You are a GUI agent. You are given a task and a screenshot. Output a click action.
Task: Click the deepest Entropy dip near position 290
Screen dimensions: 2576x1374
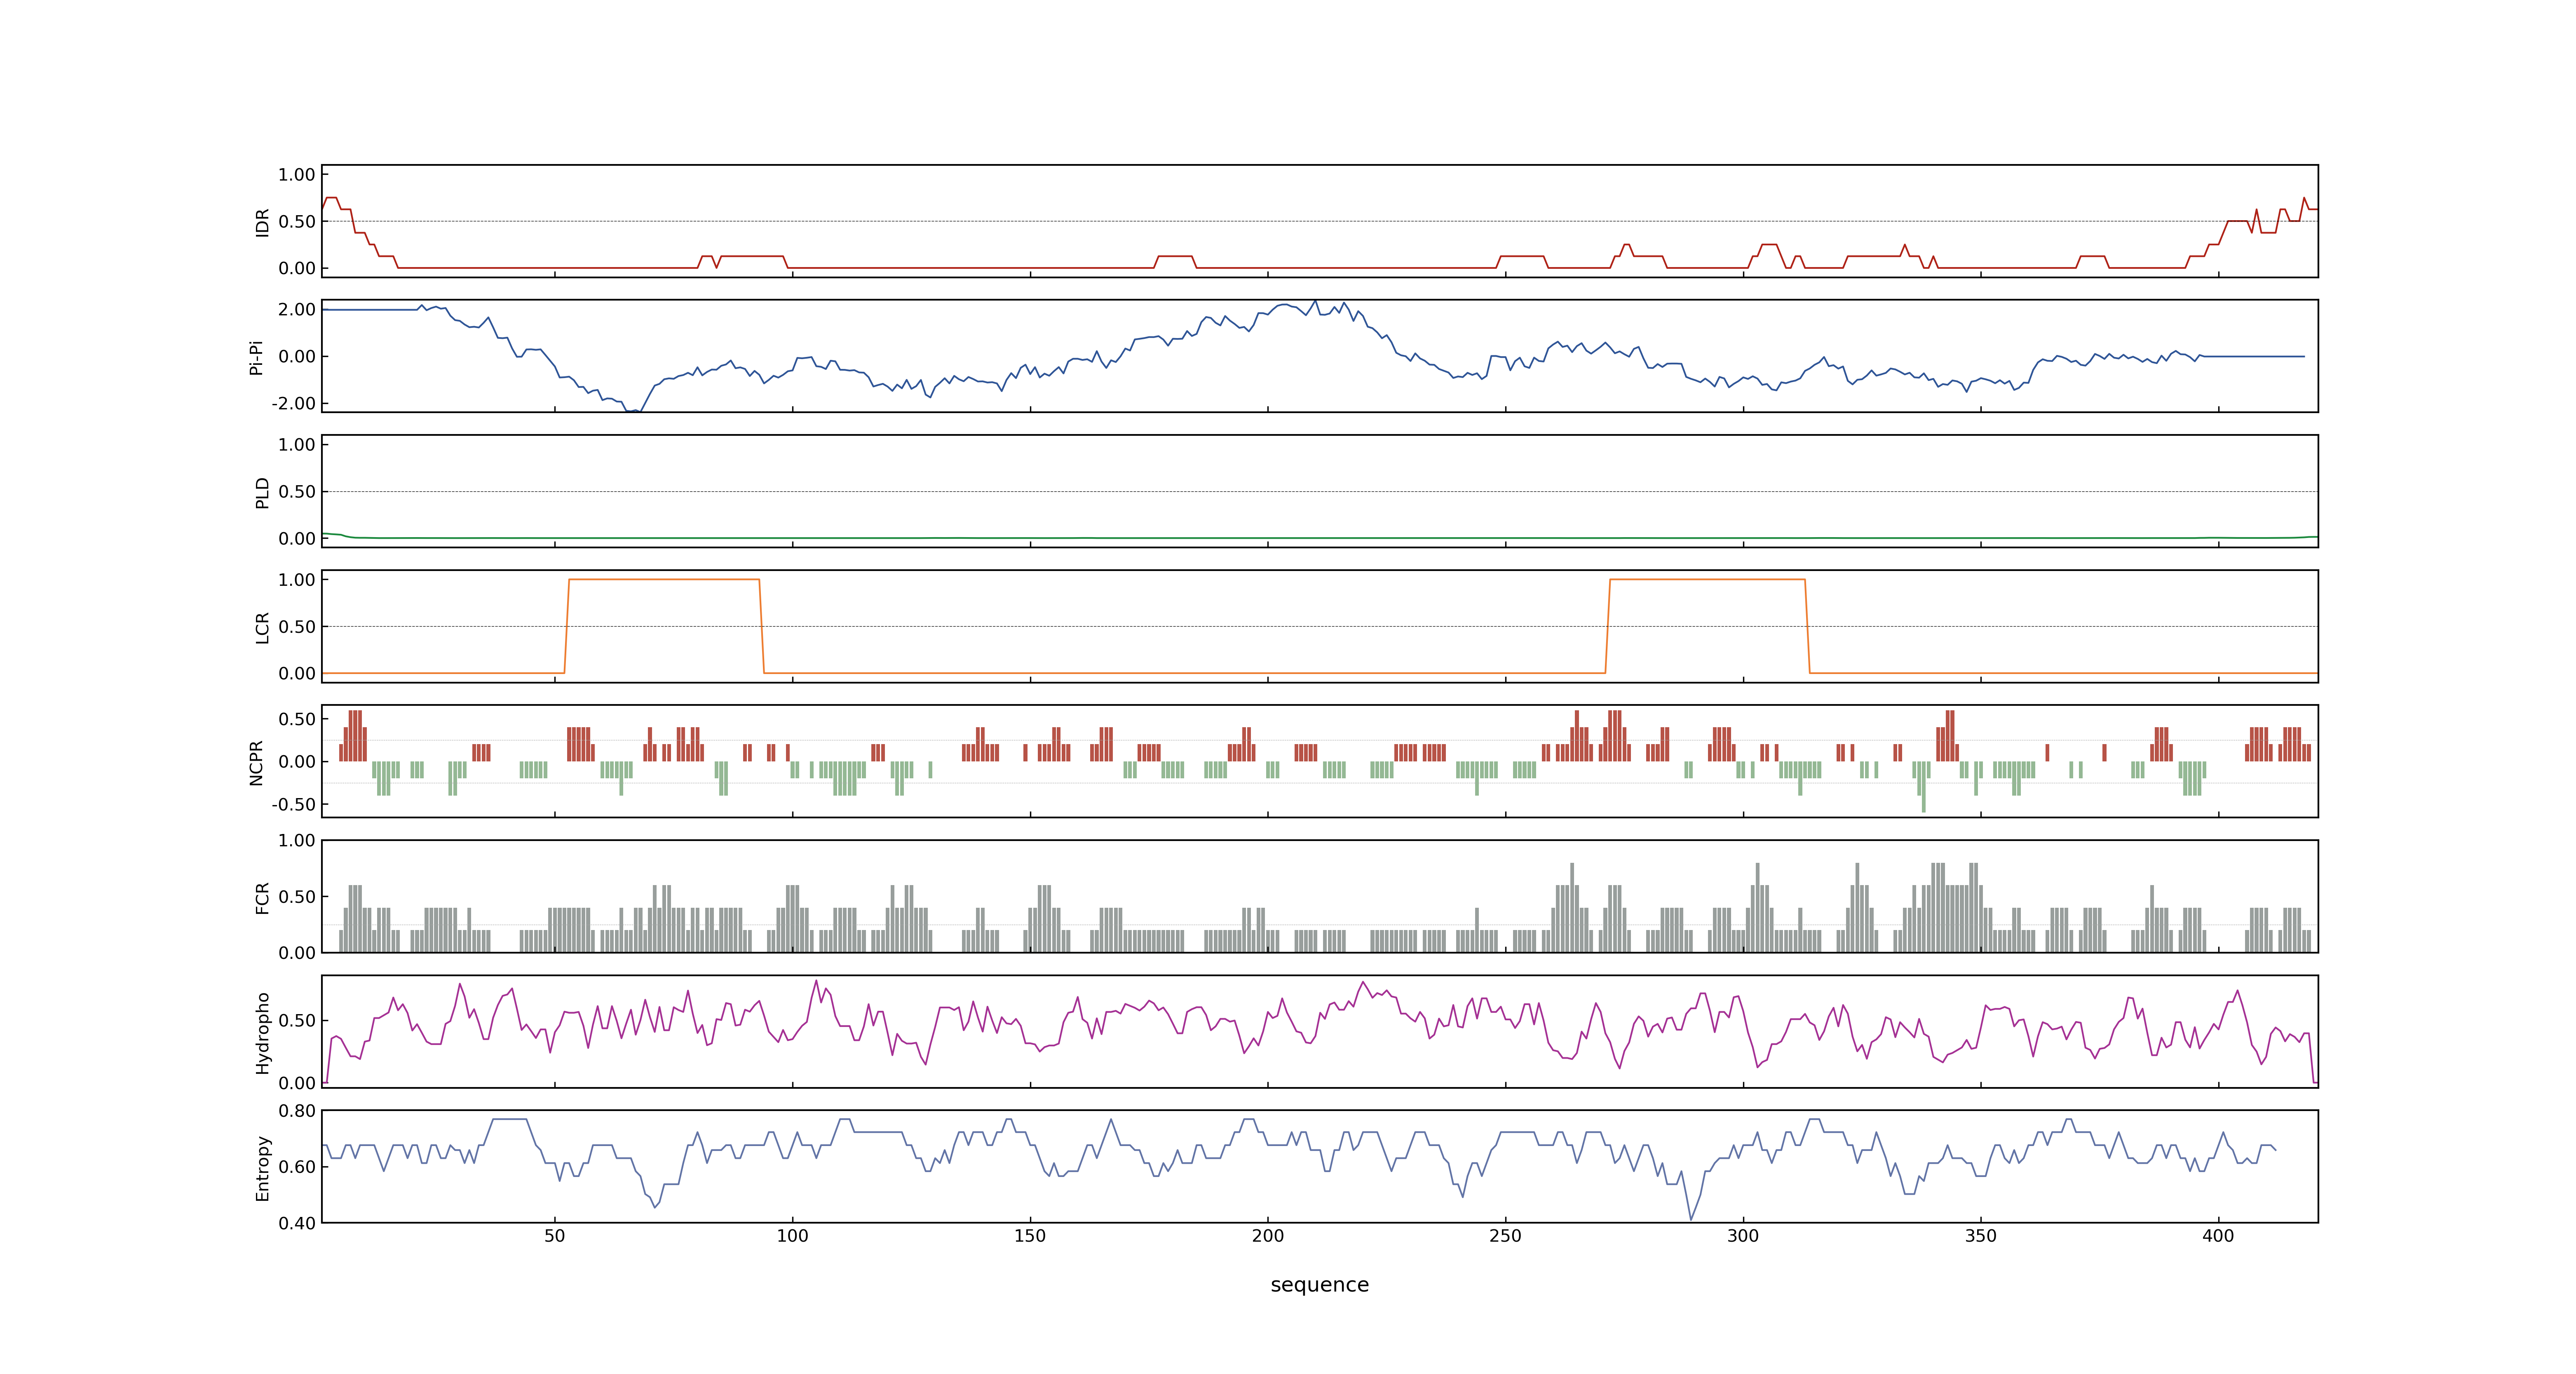click(1691, 1218)
